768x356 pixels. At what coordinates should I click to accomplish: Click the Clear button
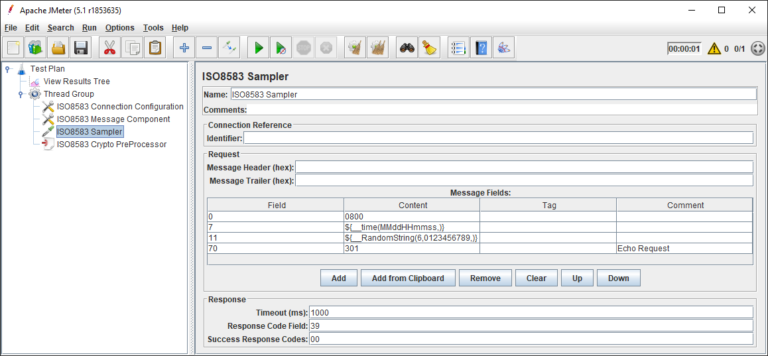[x=537, y=278]
